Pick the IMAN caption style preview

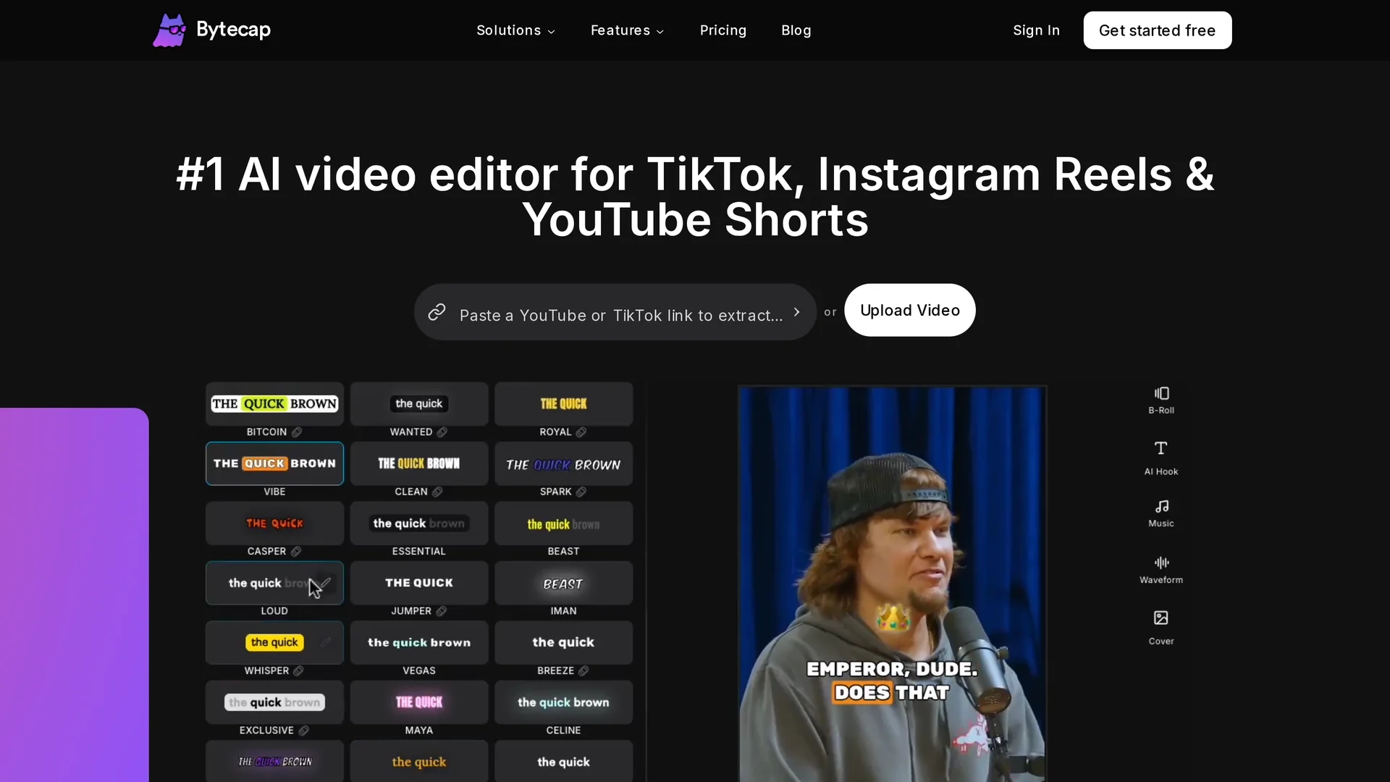[x=563, y=583]
